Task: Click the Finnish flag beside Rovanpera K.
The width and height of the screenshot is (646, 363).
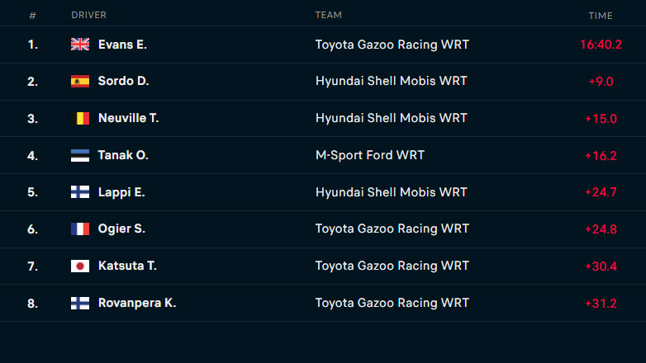Action: tap(80, 303)
